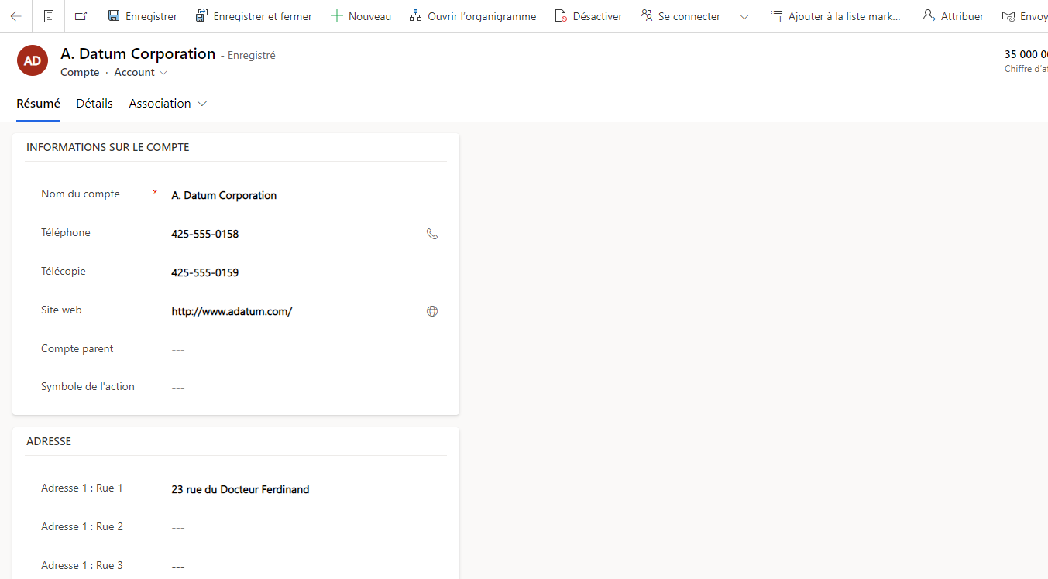Switch to the Détails tab
Screen dimensions: 1048x579
(x=94, y=104)
